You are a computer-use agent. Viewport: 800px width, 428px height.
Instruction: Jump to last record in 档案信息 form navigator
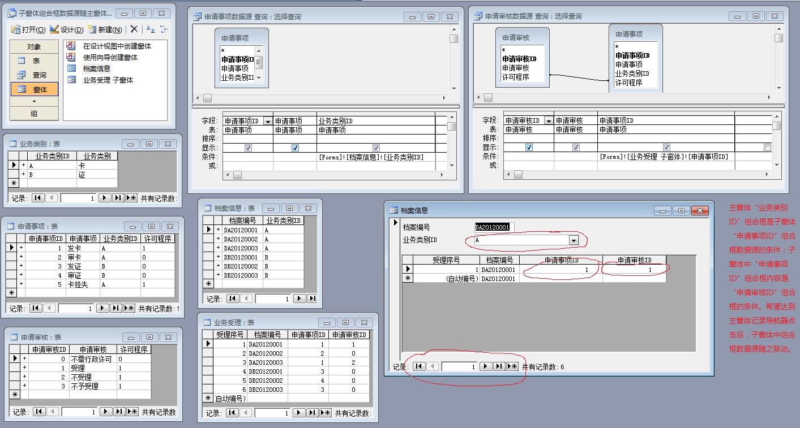[x=499, y=366]
